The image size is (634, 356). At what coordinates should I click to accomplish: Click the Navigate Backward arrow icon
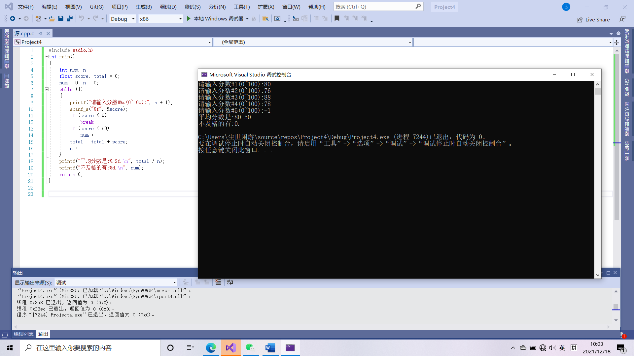click(x=13, y=19)
